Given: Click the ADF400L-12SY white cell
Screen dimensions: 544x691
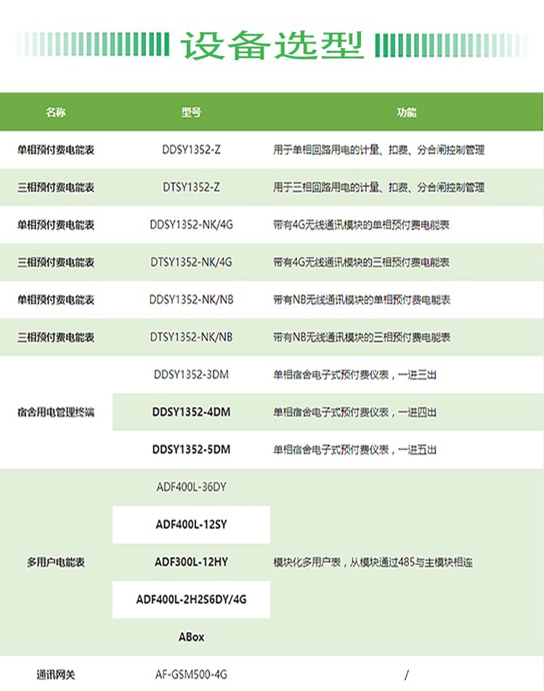Looking at the screenshot, I should coord(191,524).
